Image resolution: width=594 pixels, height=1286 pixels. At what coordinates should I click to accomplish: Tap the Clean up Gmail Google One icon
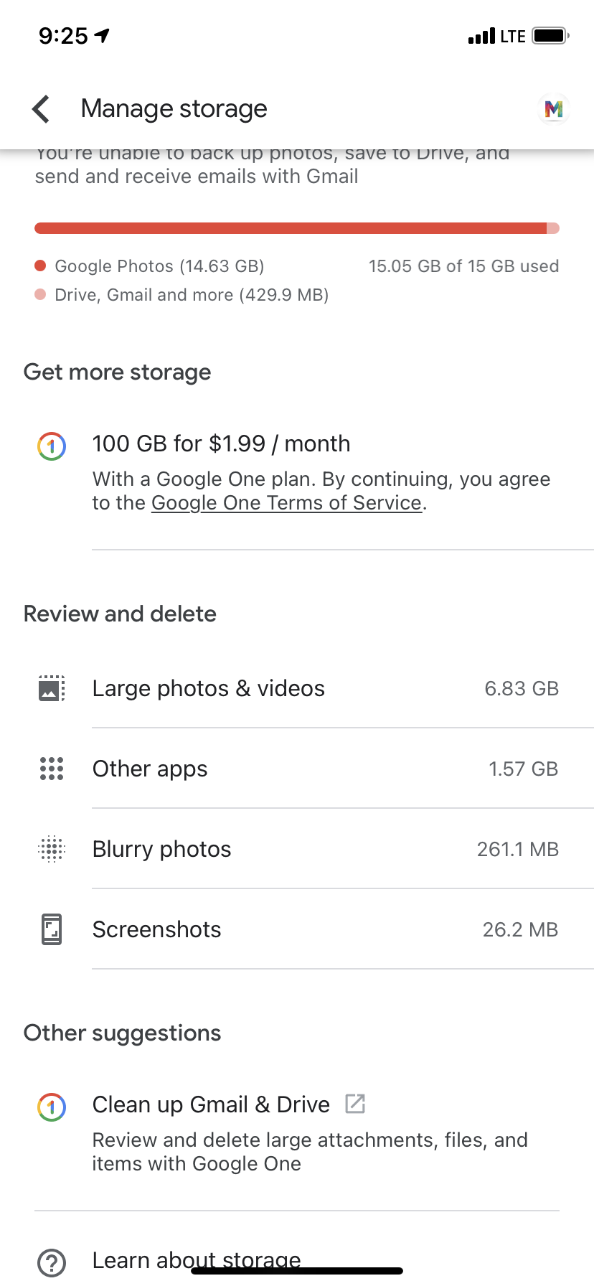[x=52, y=1107]
